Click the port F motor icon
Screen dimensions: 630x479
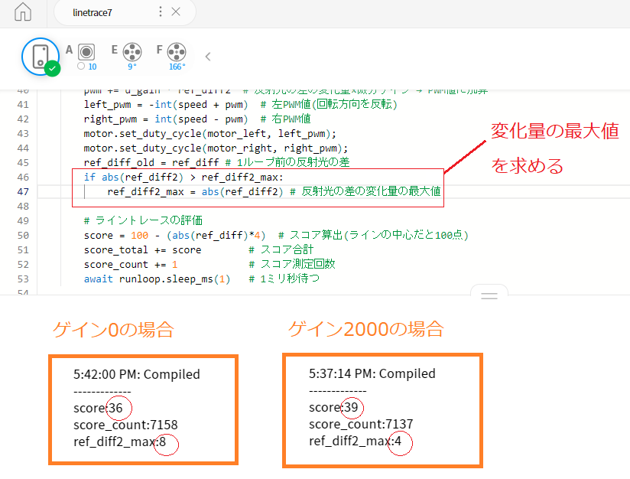click(x=177, y=51)
